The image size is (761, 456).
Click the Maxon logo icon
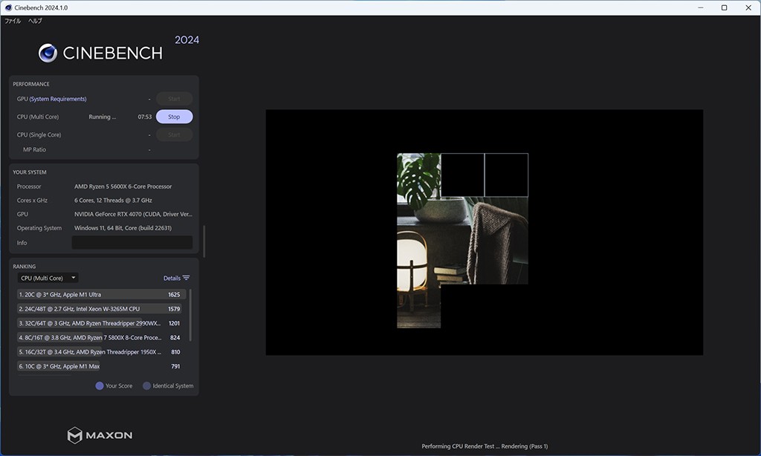tap(75, 435)
